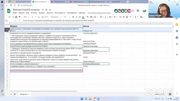The height and width of the screenshot is (101, 180).
Task: Star the Вебинар GraphQL вопросы document
Action: pyautogui.click(x=43, y=10)
